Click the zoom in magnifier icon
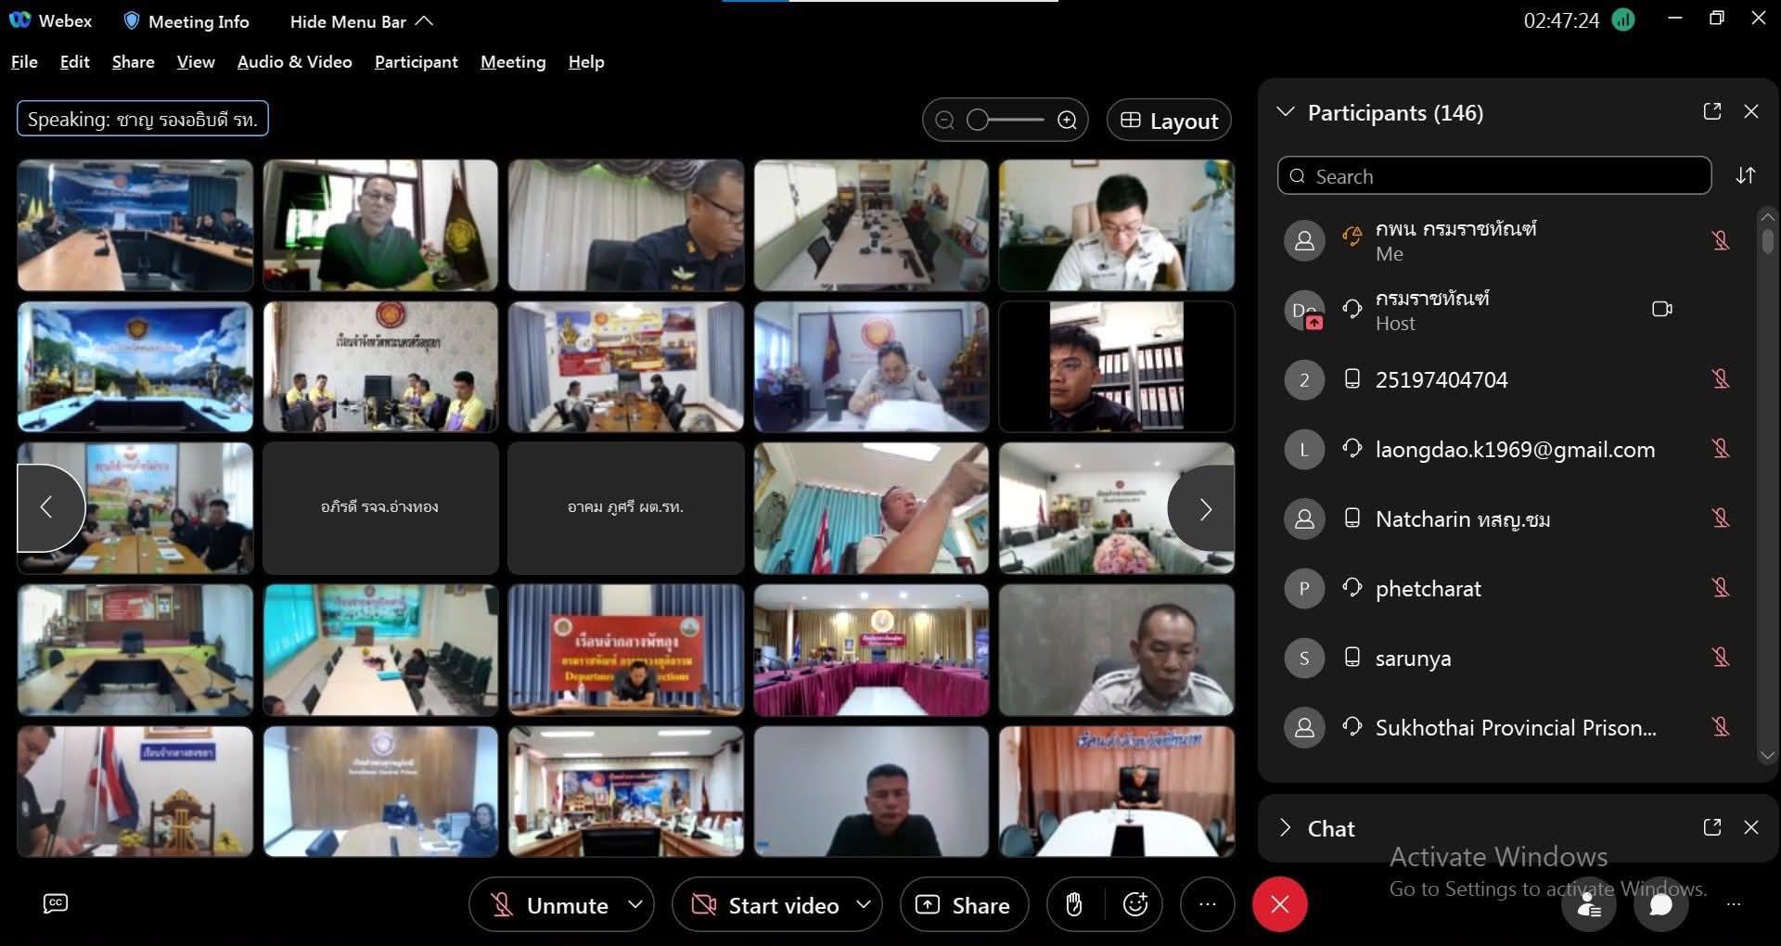Image resolution: width=1781 pixels, height=946 pixels. 1068,121
